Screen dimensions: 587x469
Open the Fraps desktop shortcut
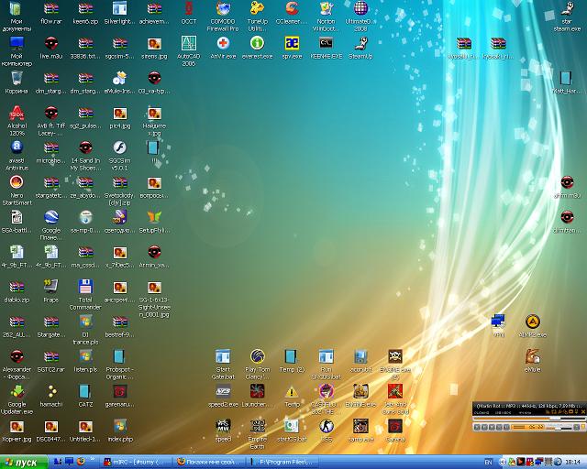pyautogui.click(x=51, y=286)
